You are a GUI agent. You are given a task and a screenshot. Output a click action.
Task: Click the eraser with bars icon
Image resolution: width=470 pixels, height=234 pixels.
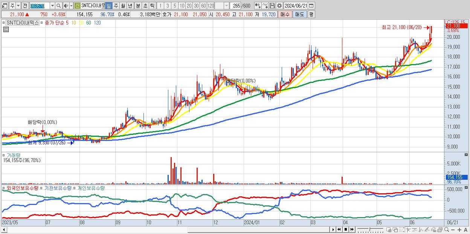point(433,229)
